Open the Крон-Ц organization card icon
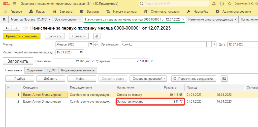Viewport: 258px width, 127px height. coord(214,44)
